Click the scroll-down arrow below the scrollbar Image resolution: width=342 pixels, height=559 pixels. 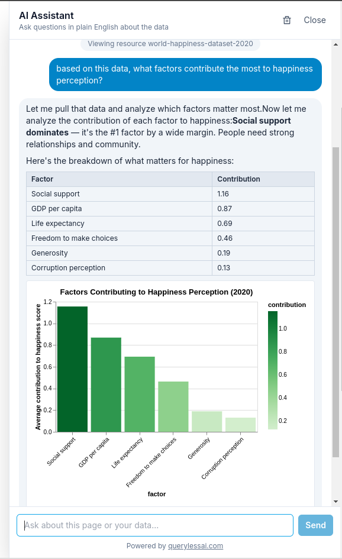coord(337,500)
